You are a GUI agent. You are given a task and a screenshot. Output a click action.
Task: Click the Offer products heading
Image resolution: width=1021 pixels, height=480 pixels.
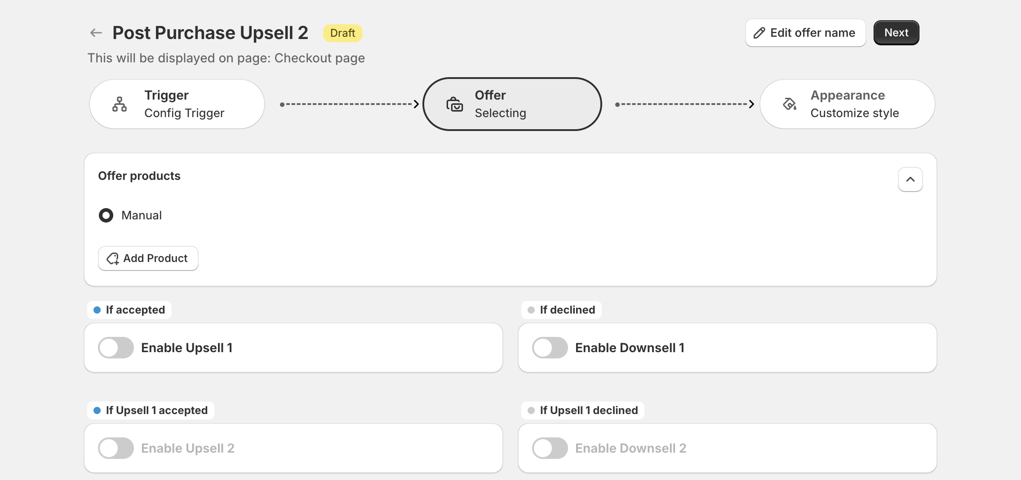click(139, 176)
